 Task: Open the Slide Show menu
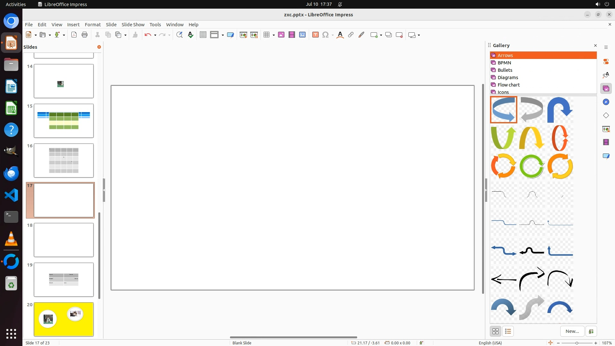133,25
